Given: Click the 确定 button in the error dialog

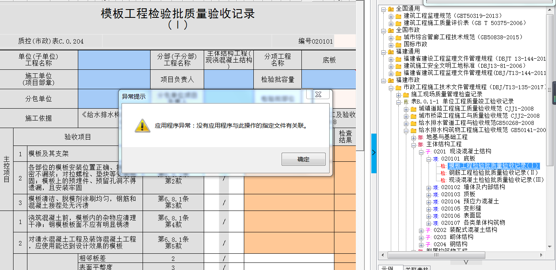Looking at the screenshot, I should (303, 159).
